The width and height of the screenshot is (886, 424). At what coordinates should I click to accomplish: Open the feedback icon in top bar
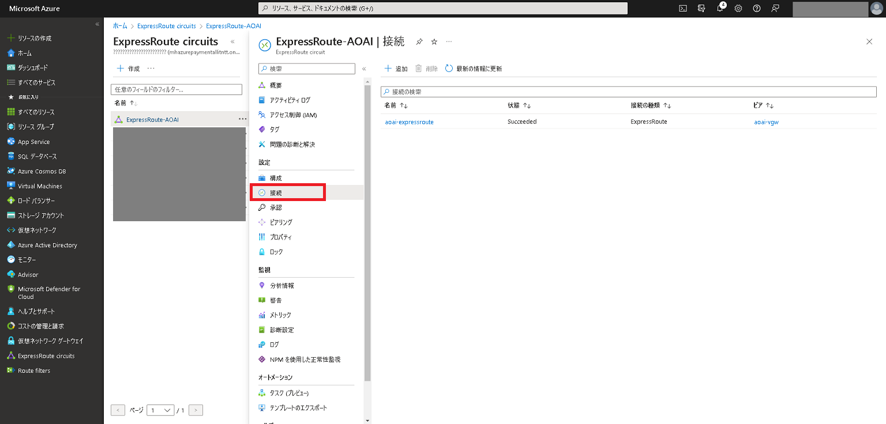point(775,9)
